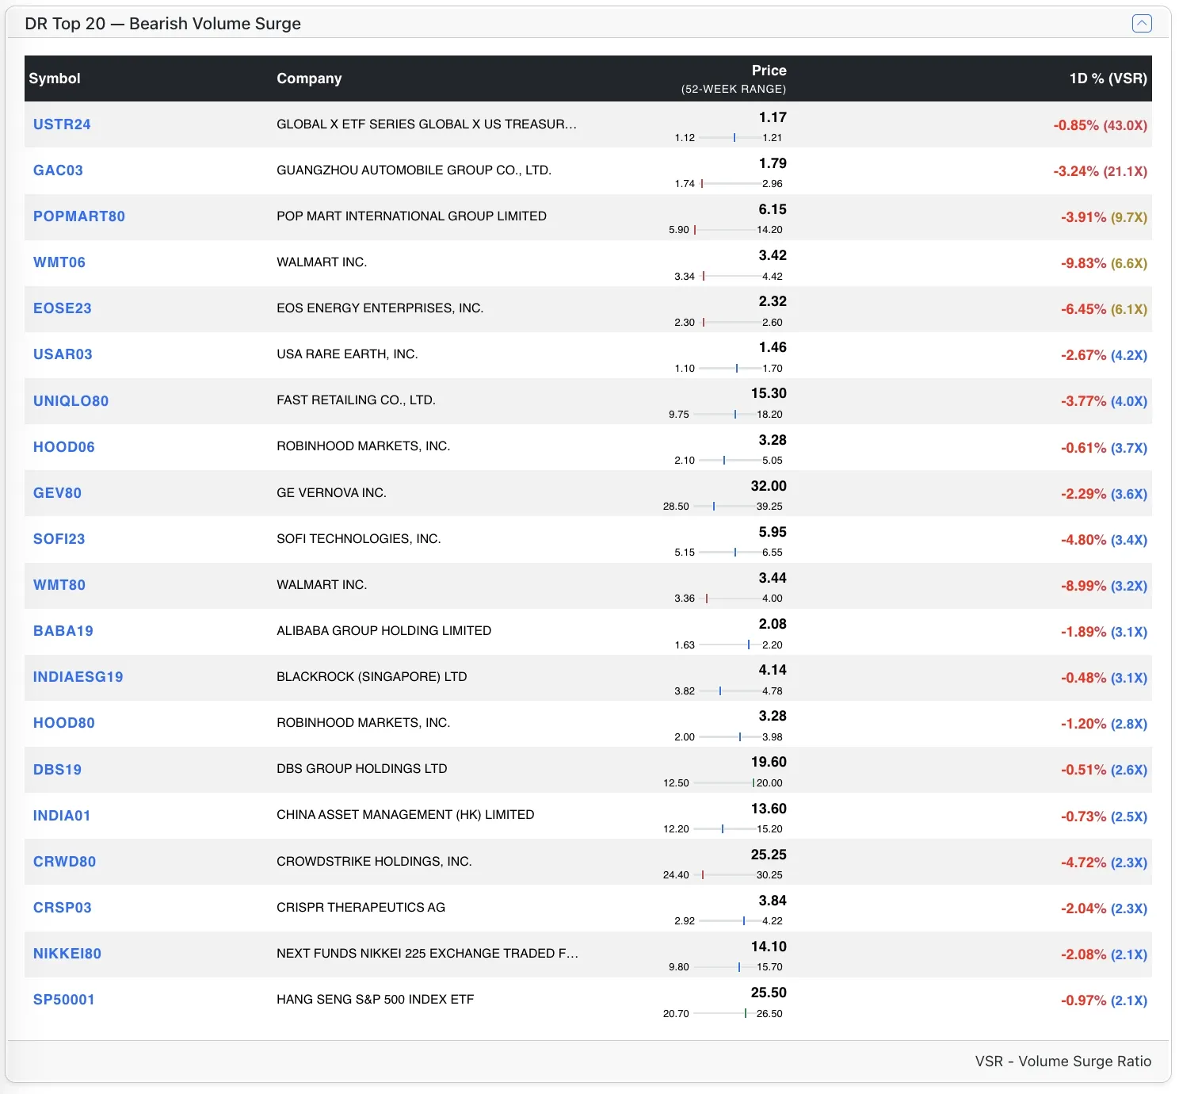Viewport: 1179px width, 1094px height.
Task: Open the SP50001 symbol link
Action: tap(64, 1000)
